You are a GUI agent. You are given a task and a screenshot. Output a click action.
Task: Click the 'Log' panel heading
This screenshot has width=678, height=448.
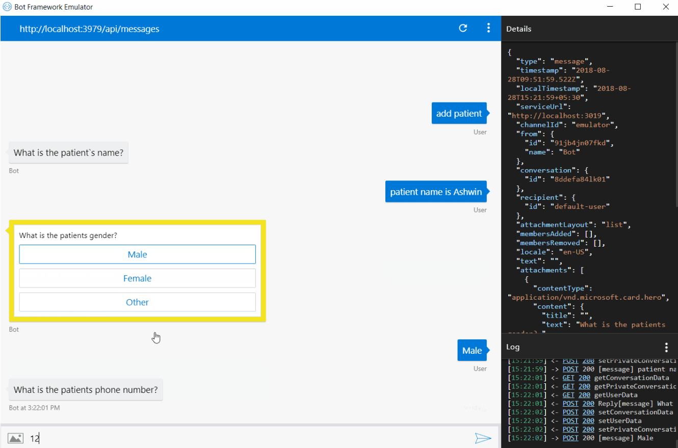pyautogui.click(x=513, y=347)
